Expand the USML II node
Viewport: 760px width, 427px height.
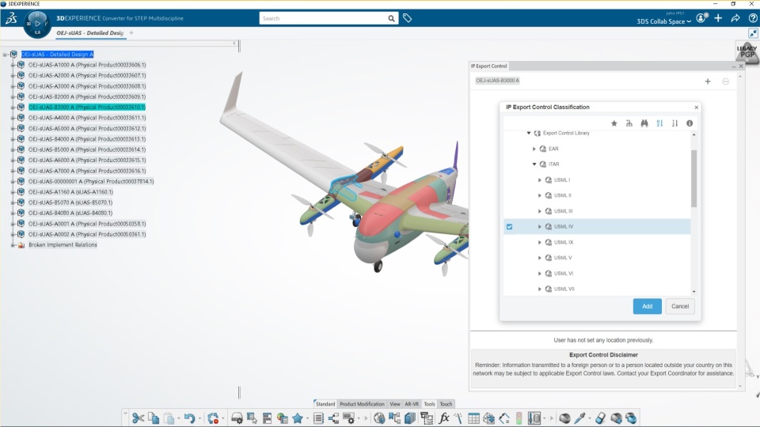[x=539, y=195]
